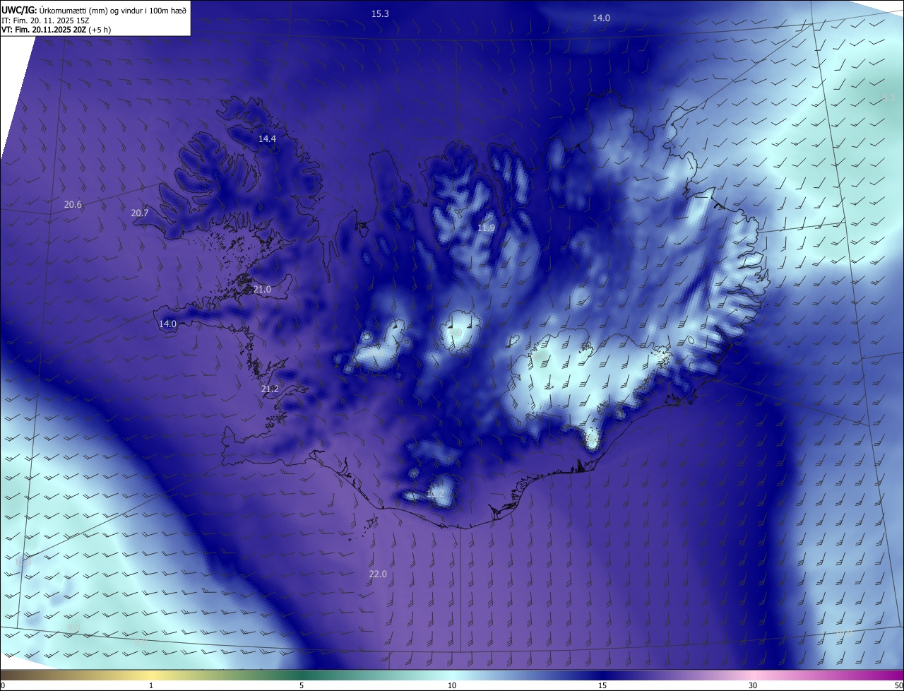
Task: Select the 22.0 value south of Iceland
Action: (378, 574)
